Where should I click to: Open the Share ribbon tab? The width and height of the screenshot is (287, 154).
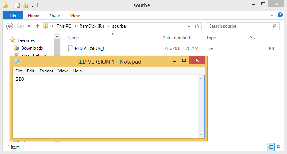[x=55, y=16]
